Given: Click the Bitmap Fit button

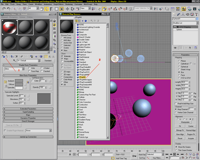Looking at the screenshot, I should (180, 130).
